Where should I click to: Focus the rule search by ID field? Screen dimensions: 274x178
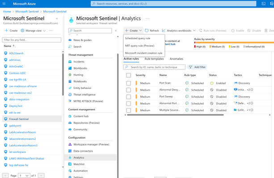point(154,67)
